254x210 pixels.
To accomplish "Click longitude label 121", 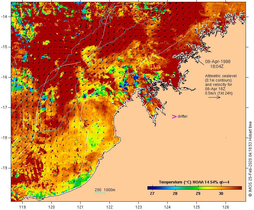I will 80,207.
